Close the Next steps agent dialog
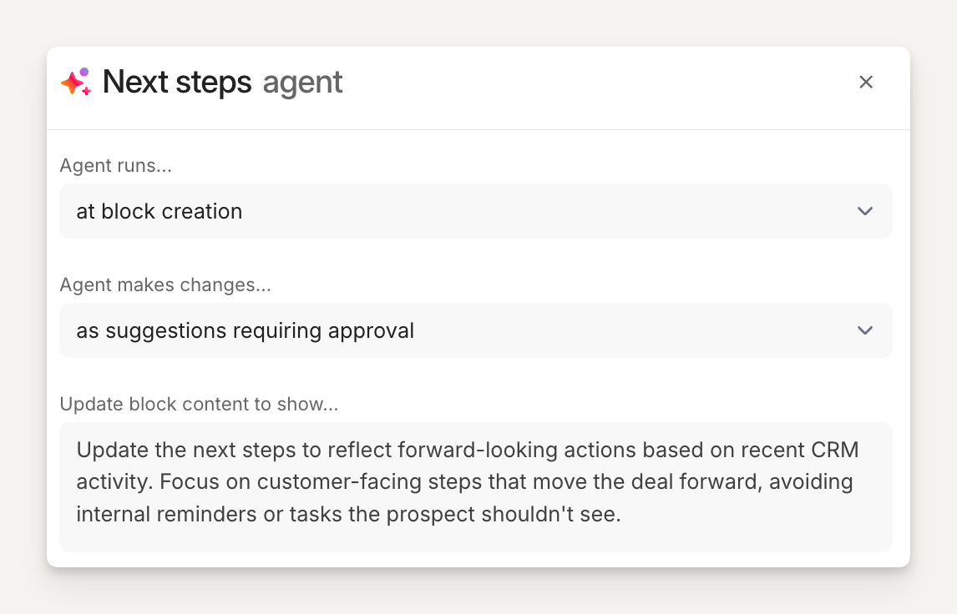The image size is (957, 614). [x=866, y=82]
